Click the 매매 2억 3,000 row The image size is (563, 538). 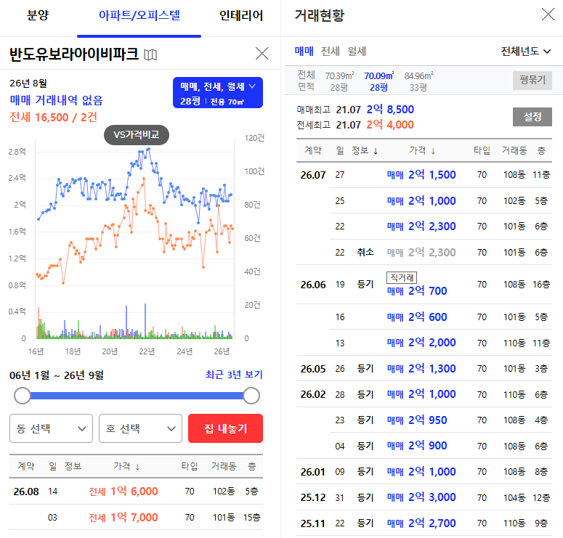pos(424,497)
